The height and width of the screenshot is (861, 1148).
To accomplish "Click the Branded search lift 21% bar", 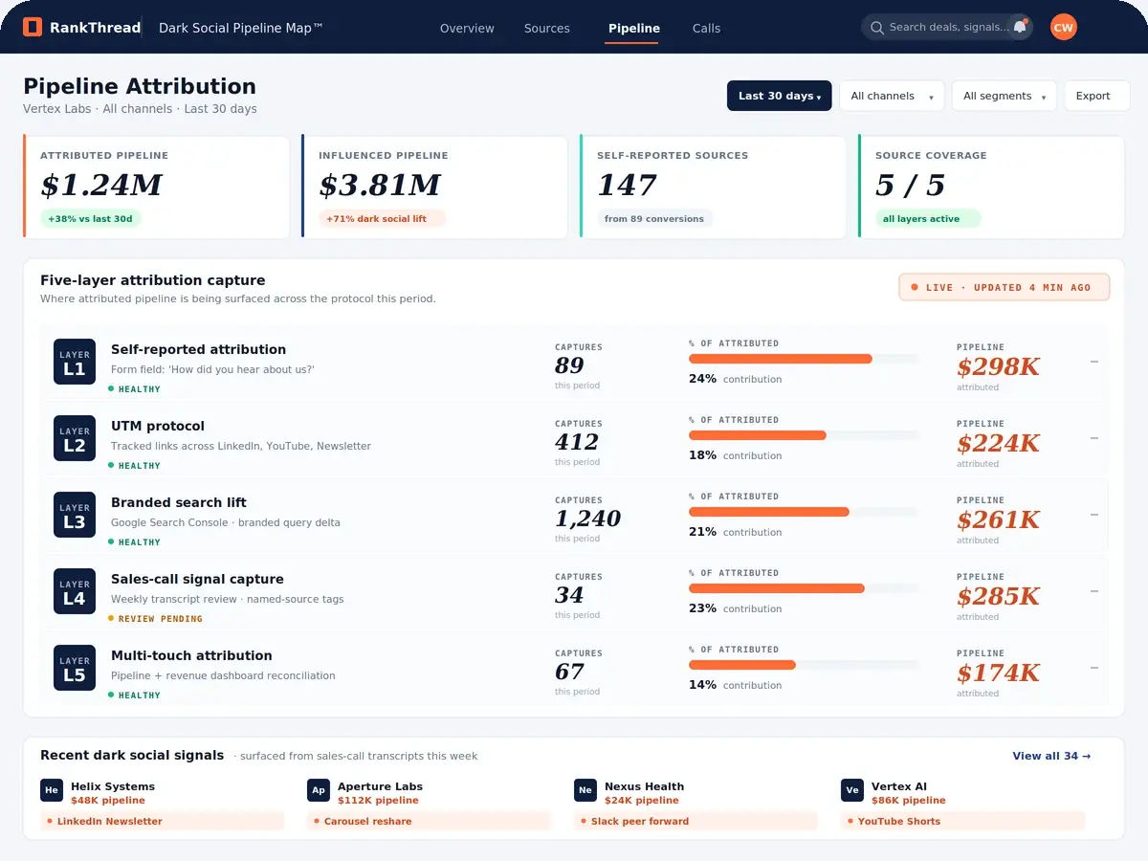I will 804,512.
